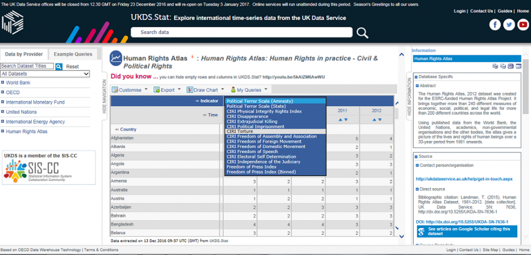The image size is (531, 255).
Task: Click the Draw Chart toolbar icon
Action: (x=190, y=90)
